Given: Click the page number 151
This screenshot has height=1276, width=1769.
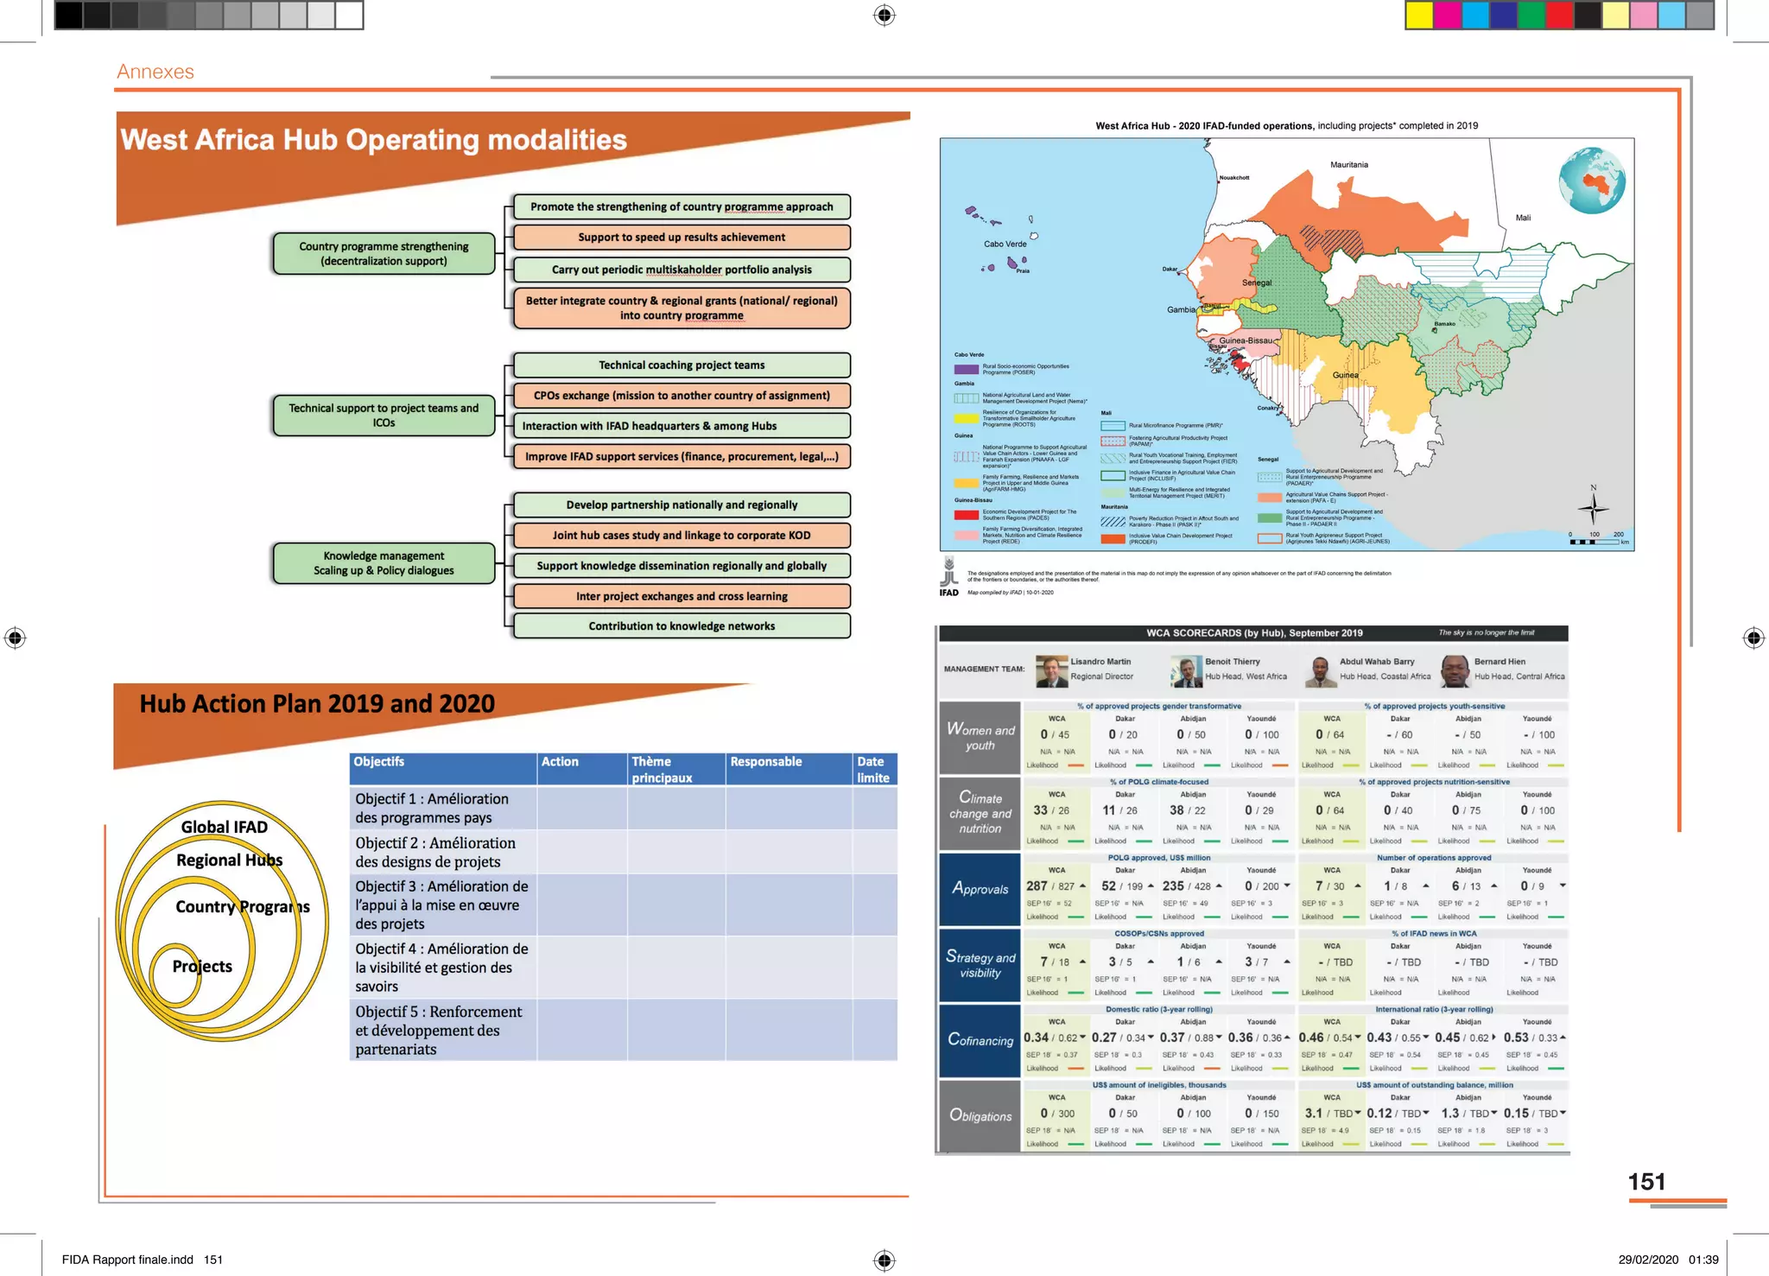Looking at the screenshot, I should click(x=1645, y=1181).
